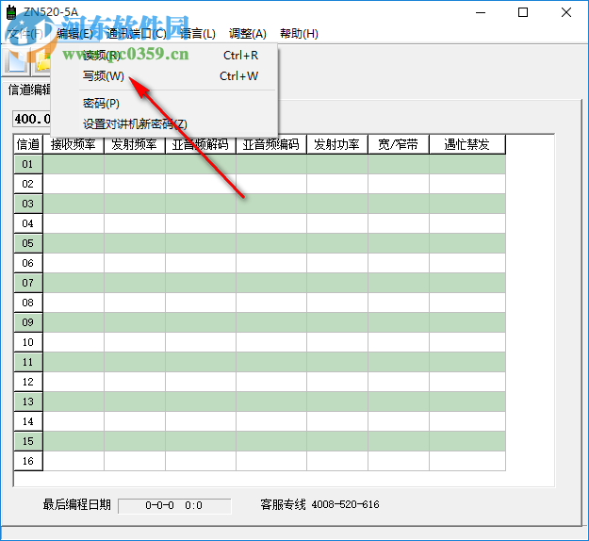Viewport: 589px width, 541px height.
Task: Click channel 16 发射频率 cell
Action: 135,461
